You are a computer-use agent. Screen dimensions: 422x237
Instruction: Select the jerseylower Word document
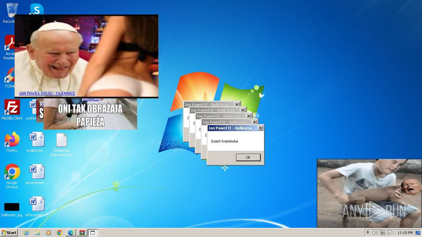click(x=37, y=174)
